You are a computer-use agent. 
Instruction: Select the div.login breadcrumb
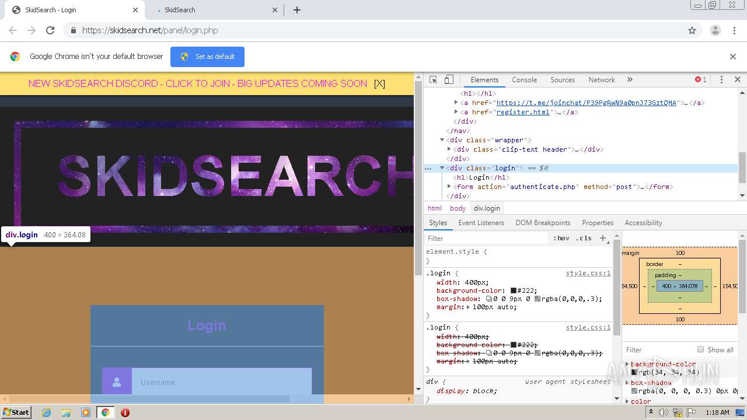(x=487, y=208)
